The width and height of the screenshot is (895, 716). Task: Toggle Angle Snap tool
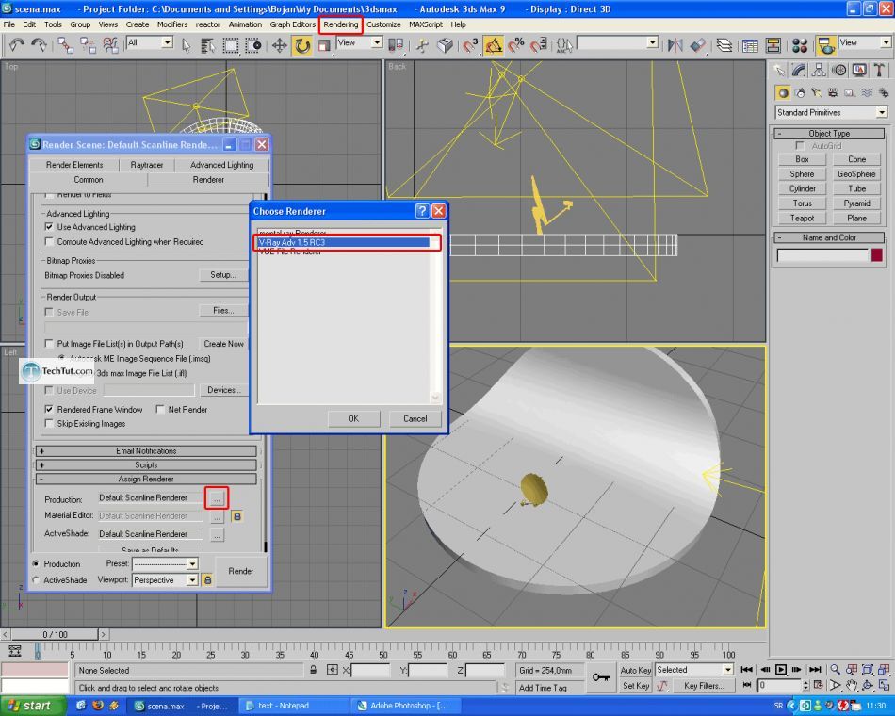click(x=493, y=45)
